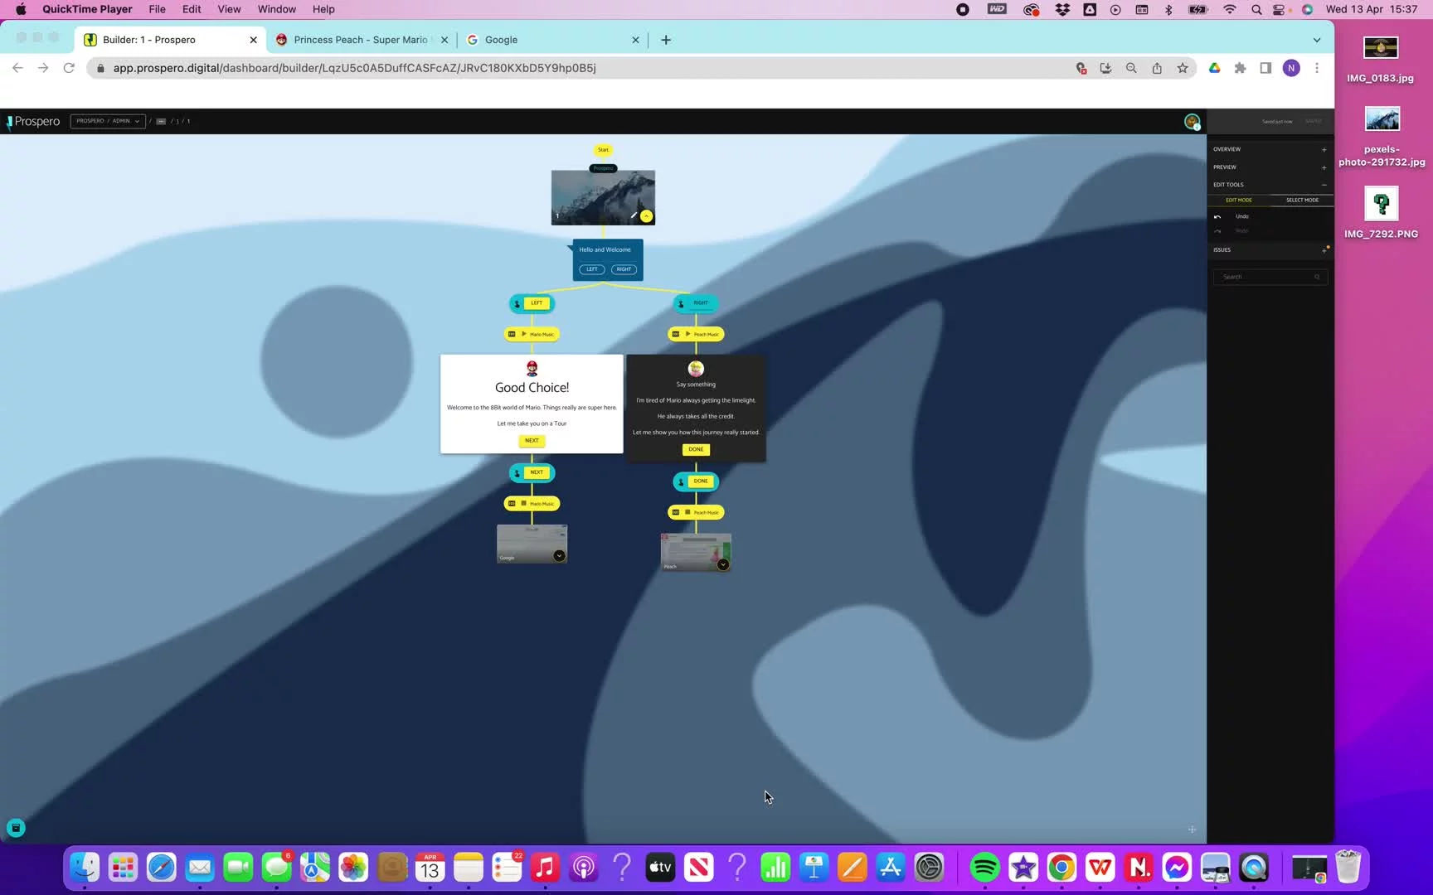This screenshot has height=895, width=1433.
Task: Click the Undo arrow icon
Action: click(x=1217, y=216)
